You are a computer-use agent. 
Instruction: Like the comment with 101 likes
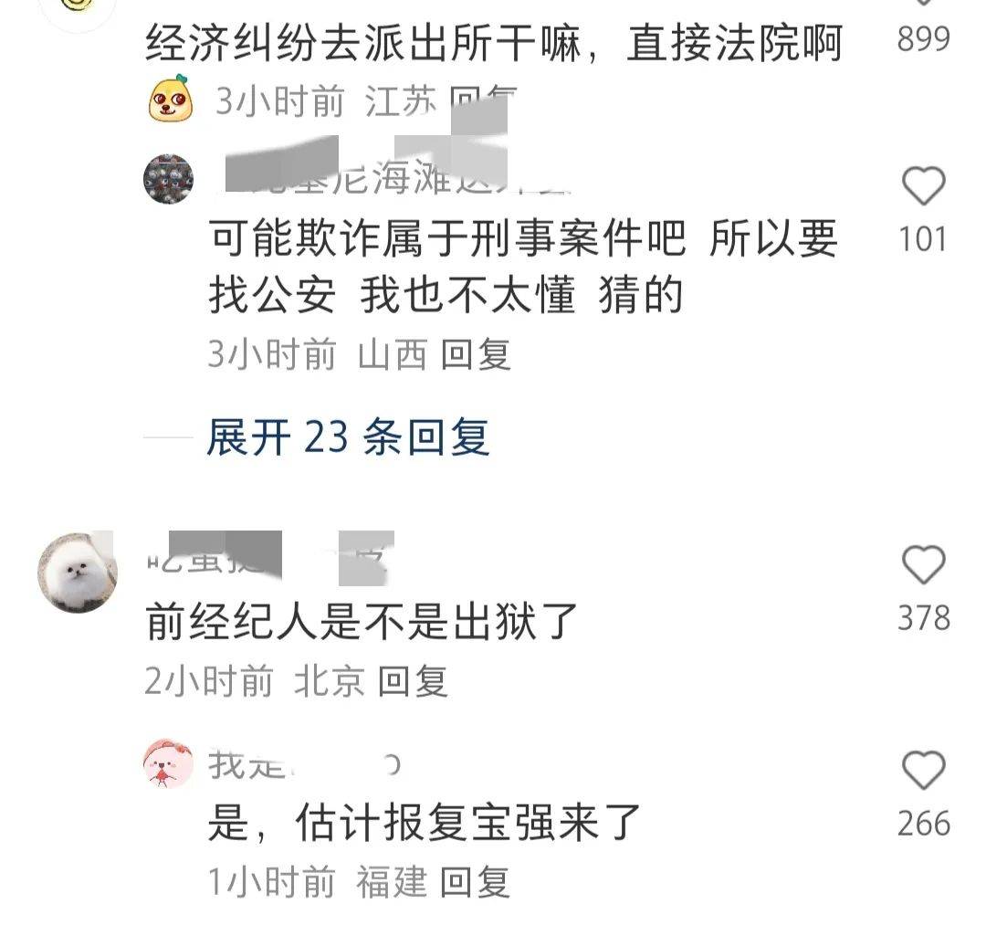(x=923, y=186)
